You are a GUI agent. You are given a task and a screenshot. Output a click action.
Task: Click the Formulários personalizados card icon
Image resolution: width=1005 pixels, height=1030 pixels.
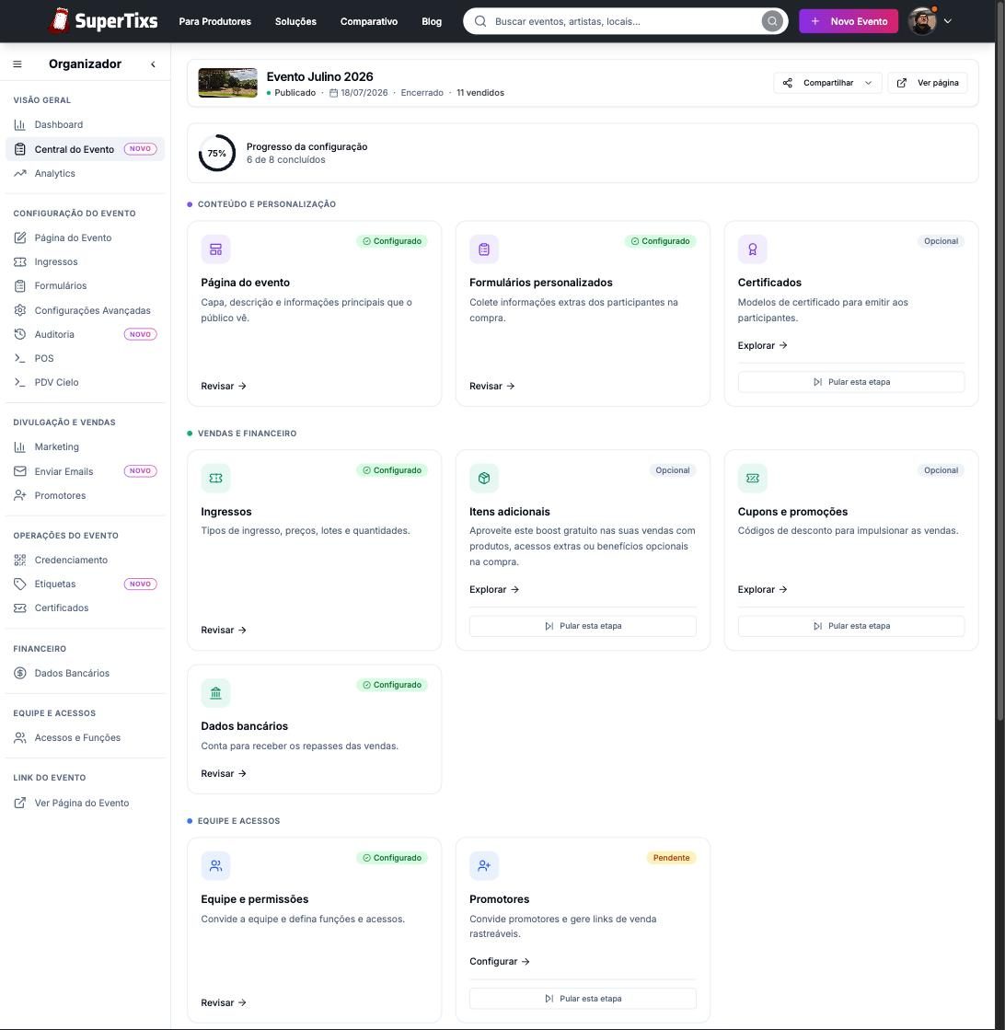click(x=484, y=249)
